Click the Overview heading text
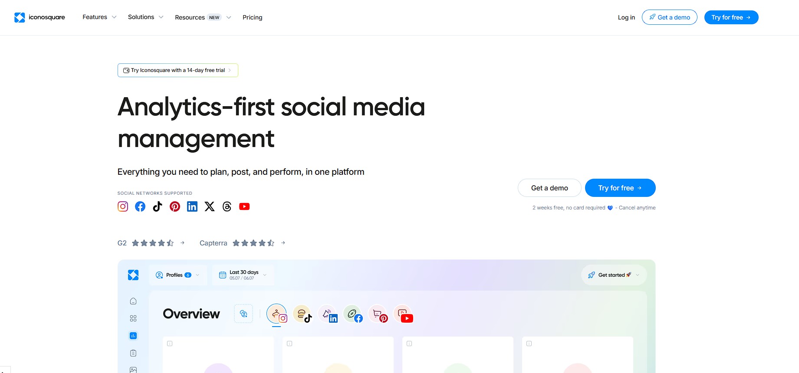The height and width of the screenshot is (373, 799). (191, 314)
